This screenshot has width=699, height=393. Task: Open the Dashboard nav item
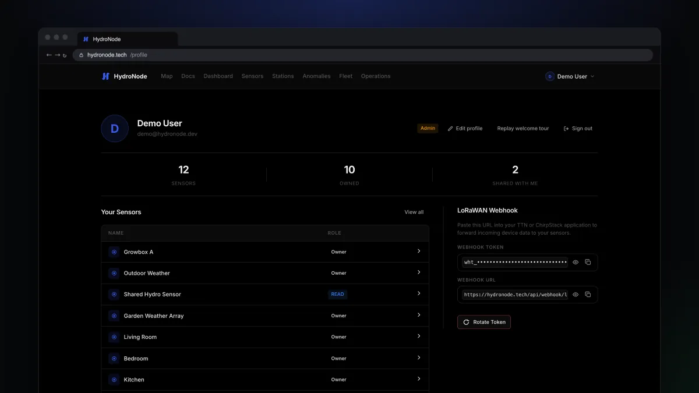(218, 76)
